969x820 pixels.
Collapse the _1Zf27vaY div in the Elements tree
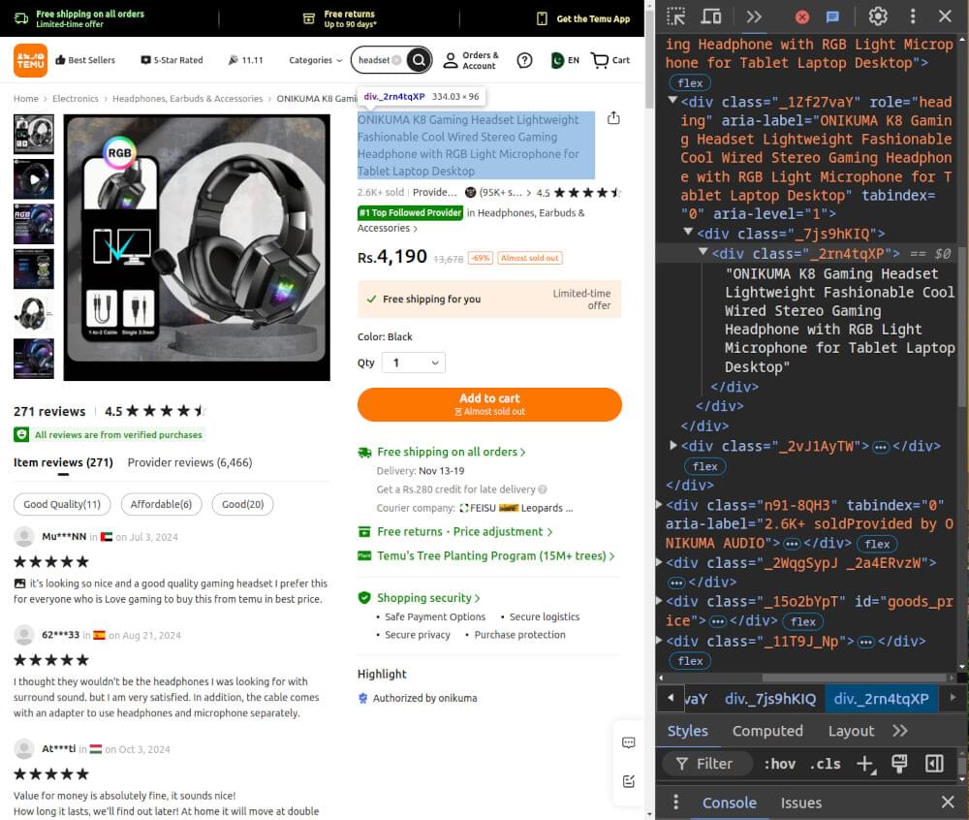point(672,100)
